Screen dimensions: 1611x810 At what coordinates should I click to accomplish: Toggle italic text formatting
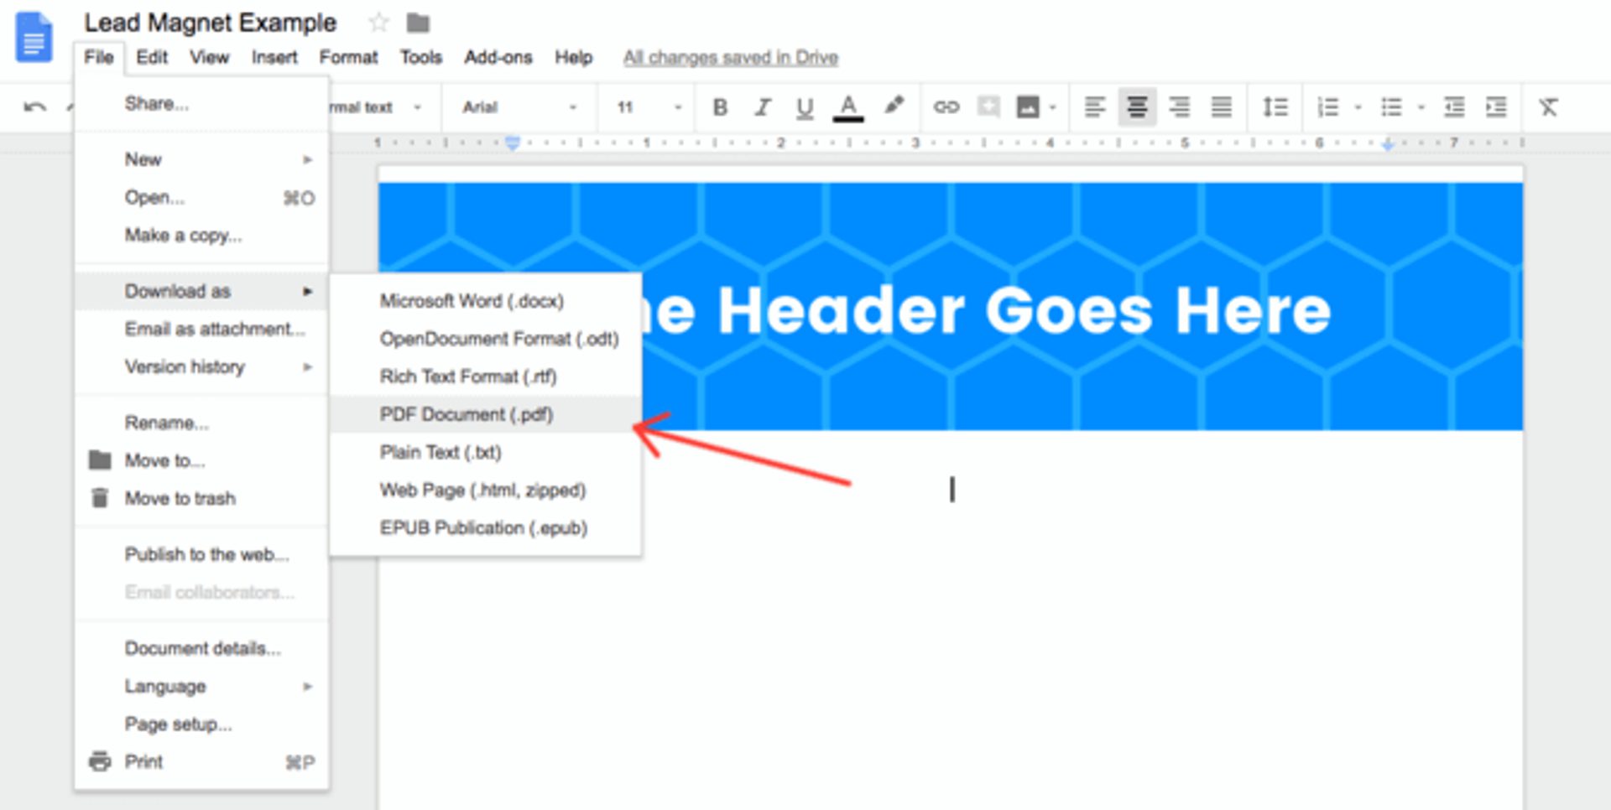click(x=762, y=107)
